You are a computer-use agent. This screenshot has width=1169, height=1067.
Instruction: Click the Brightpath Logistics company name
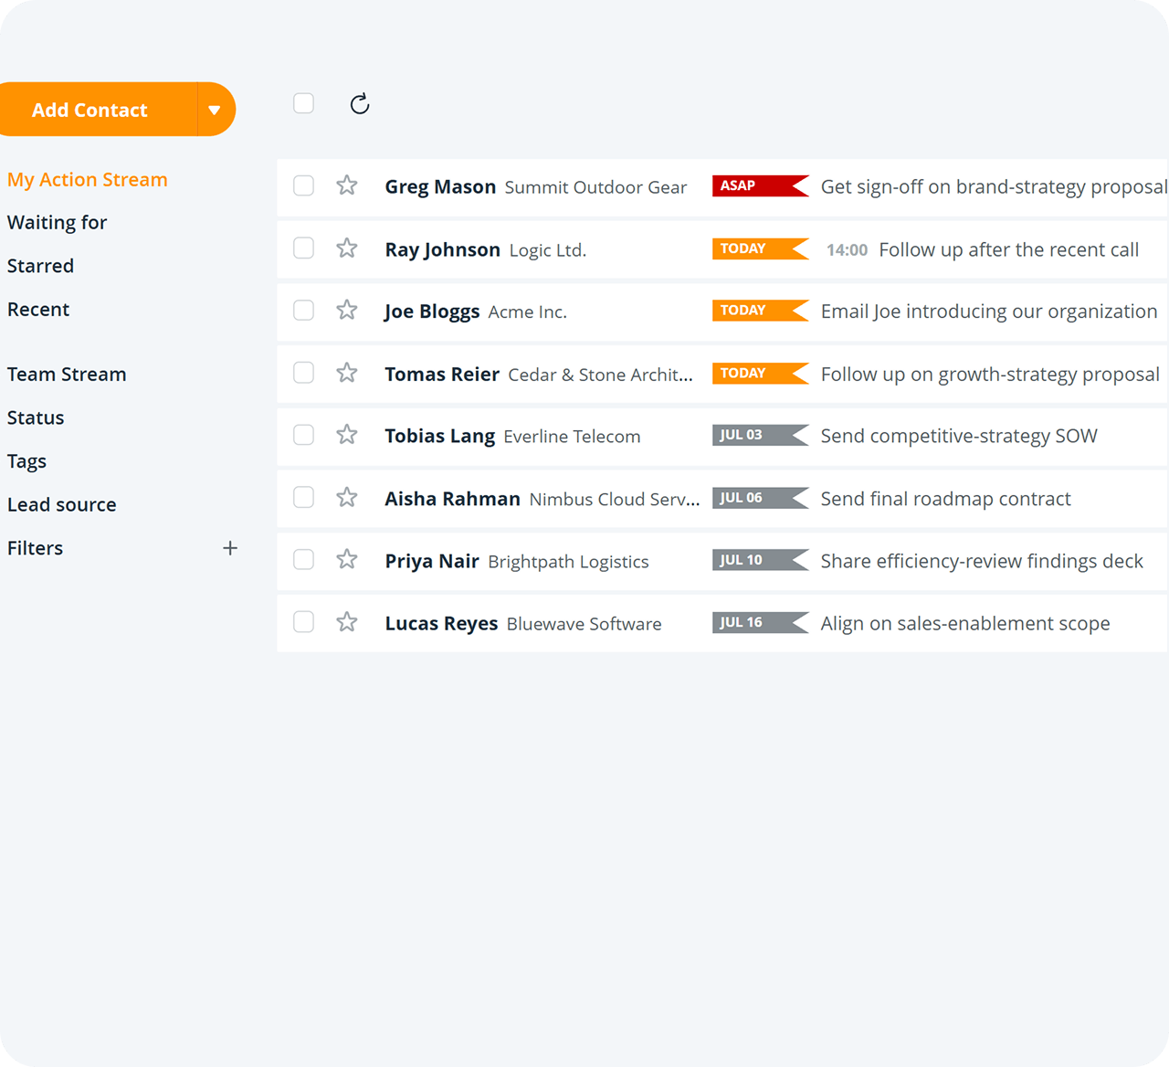[x=568, y=562]
